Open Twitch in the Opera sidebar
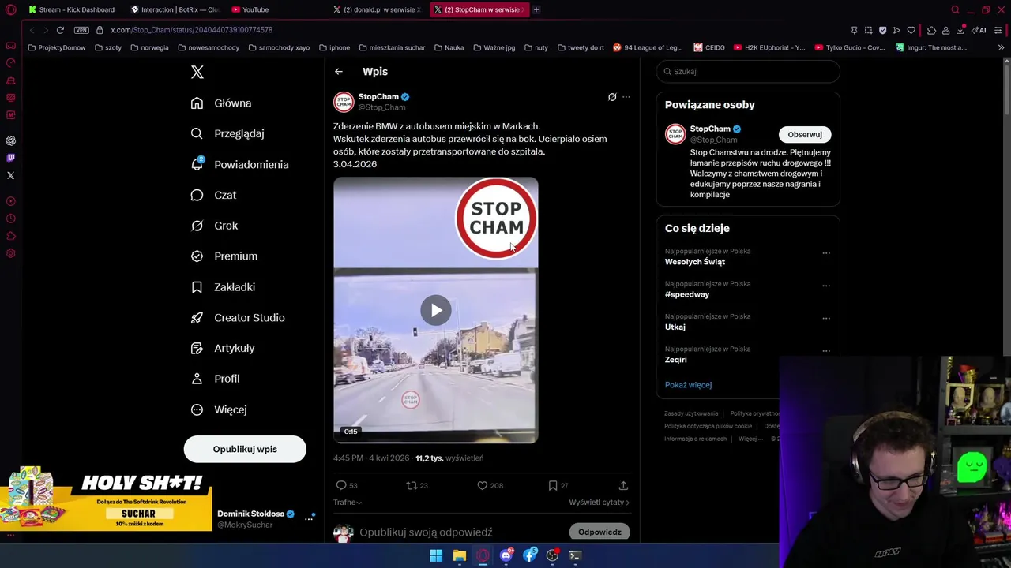The height and width of the screenshot is (568, 1011). 10,158
